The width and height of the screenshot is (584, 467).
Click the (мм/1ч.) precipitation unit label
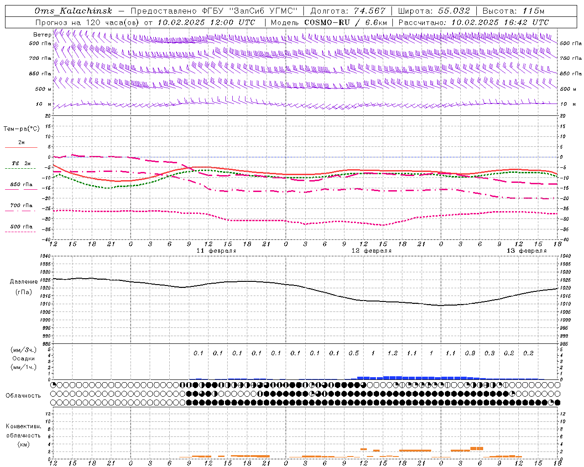click(24, 367)
